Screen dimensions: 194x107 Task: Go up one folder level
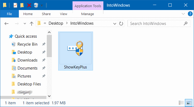point(32,24)
